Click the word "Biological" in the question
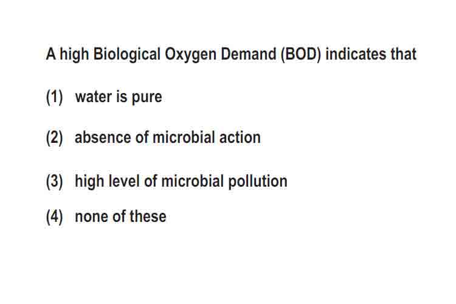 click(127, 55)
